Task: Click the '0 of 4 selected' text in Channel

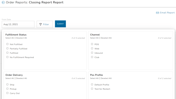Action: point(164,38)
